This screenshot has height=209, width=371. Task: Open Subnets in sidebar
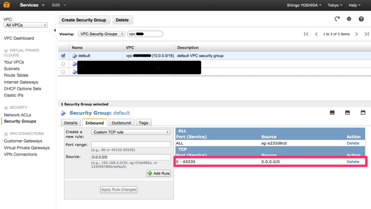(12, 68)
